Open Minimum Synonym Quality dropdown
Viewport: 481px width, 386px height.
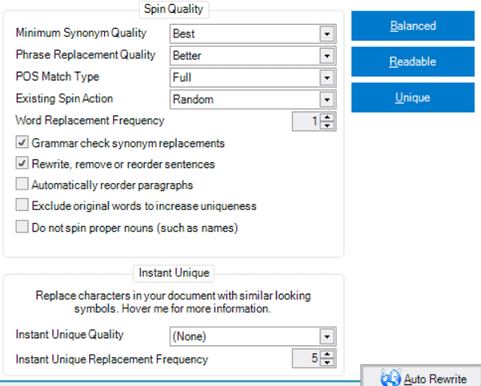tap(327, 33)
